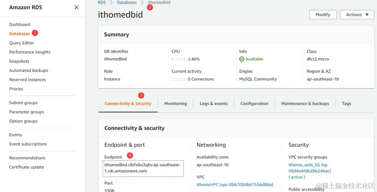Click the Modify button

pyautogui.click(x=323, y=15)
